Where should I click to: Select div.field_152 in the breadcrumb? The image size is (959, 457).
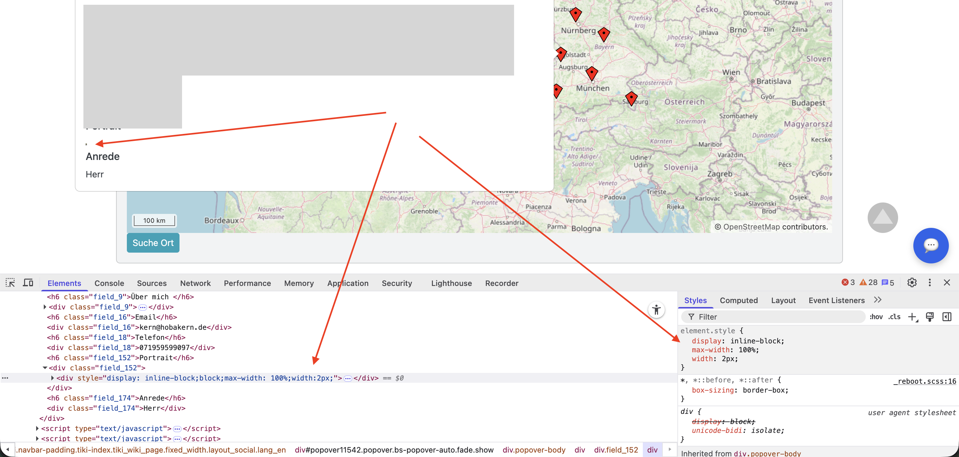[616, 450]
